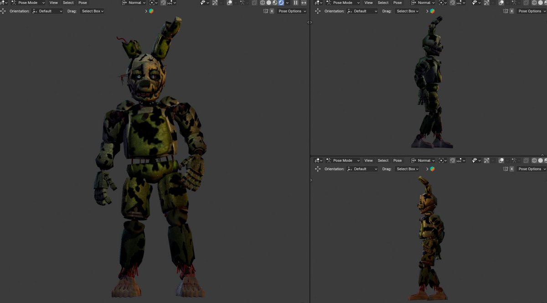Open Drag Select Box dropdown in the top-right viewport
547x303 pixels.
(x=408, y=11)
